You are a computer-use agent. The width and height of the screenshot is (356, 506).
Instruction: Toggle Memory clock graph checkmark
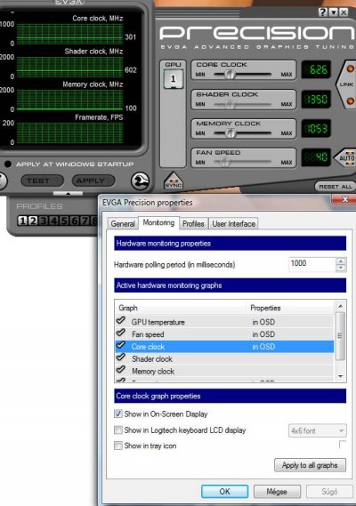tap(121, 370)
